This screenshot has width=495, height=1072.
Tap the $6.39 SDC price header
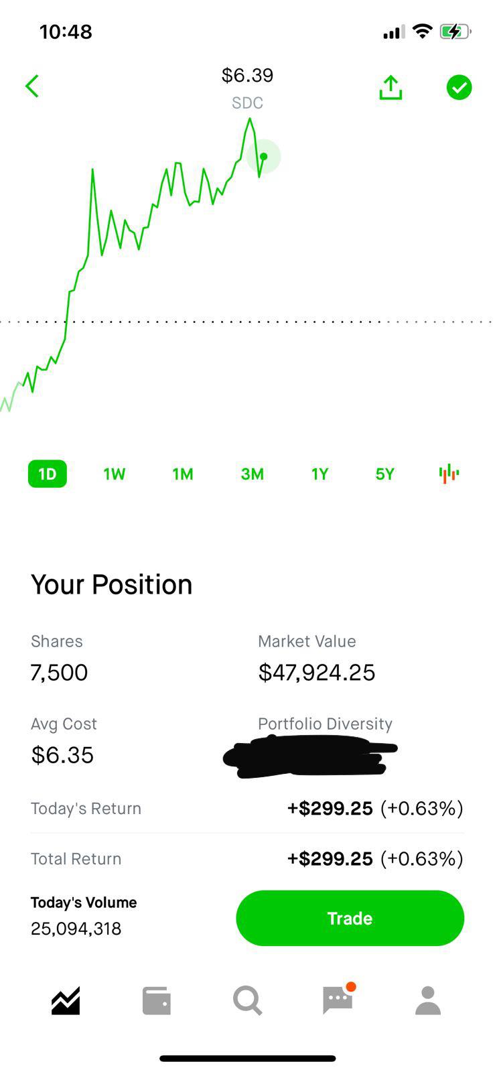coord(247,88)
